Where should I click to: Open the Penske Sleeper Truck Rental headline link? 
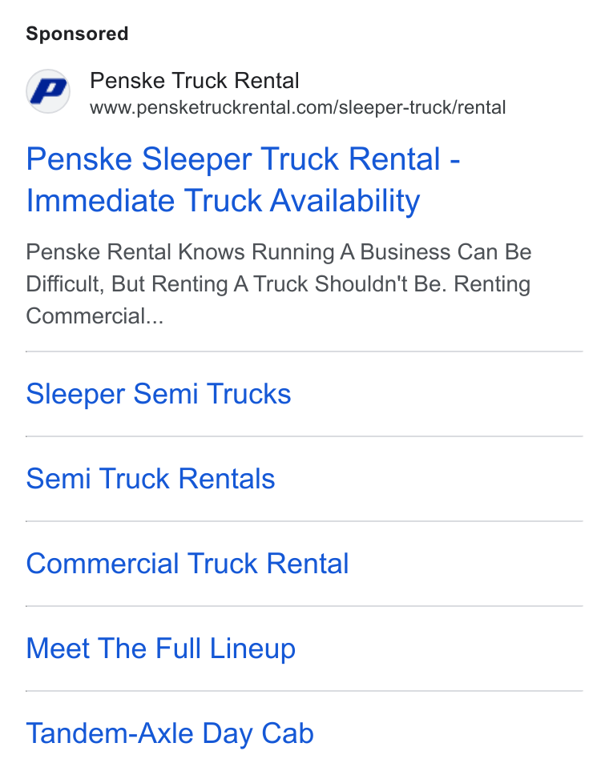tap(243, 180)
